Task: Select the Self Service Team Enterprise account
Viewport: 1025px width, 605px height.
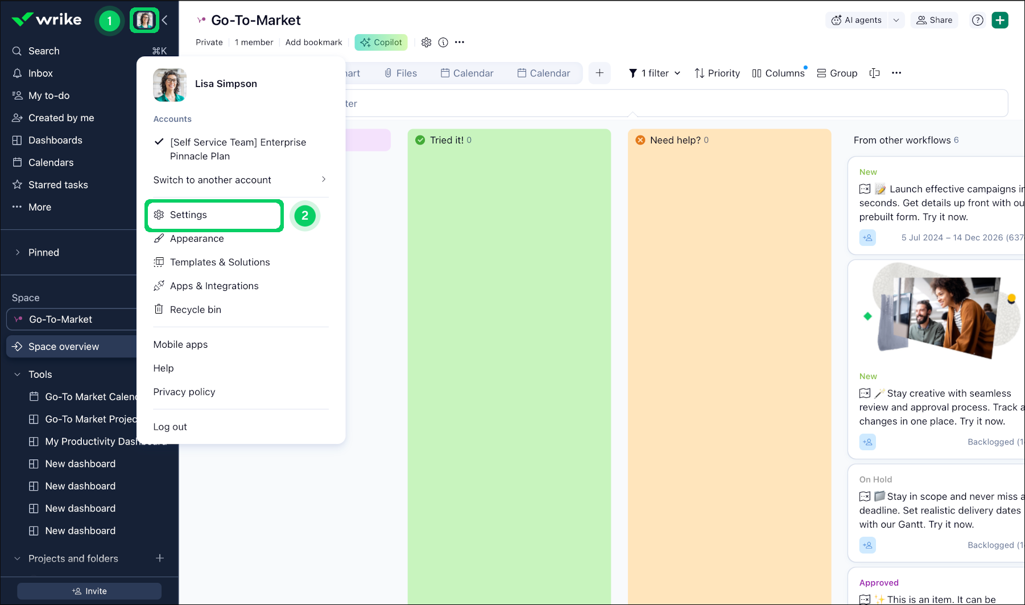Action: pyautogui.click(x=238, y=149)
